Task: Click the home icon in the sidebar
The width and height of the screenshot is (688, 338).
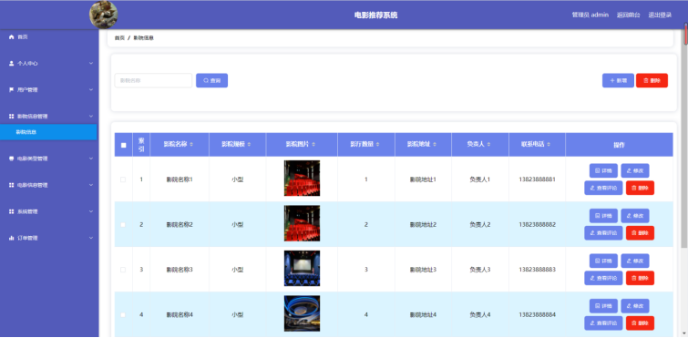Action: (12, 37)
